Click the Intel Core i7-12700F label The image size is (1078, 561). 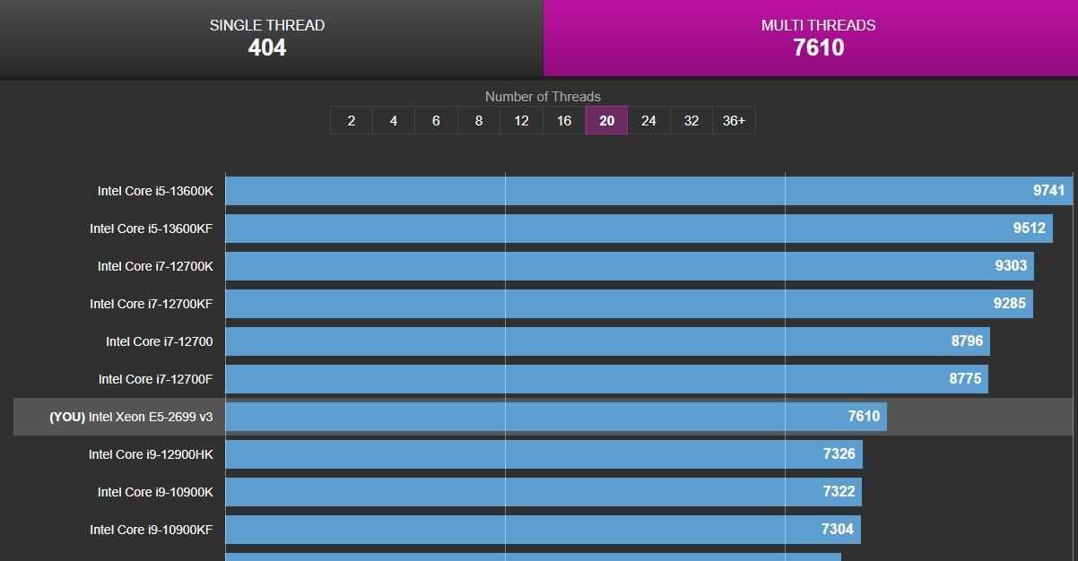pos(155,379)
